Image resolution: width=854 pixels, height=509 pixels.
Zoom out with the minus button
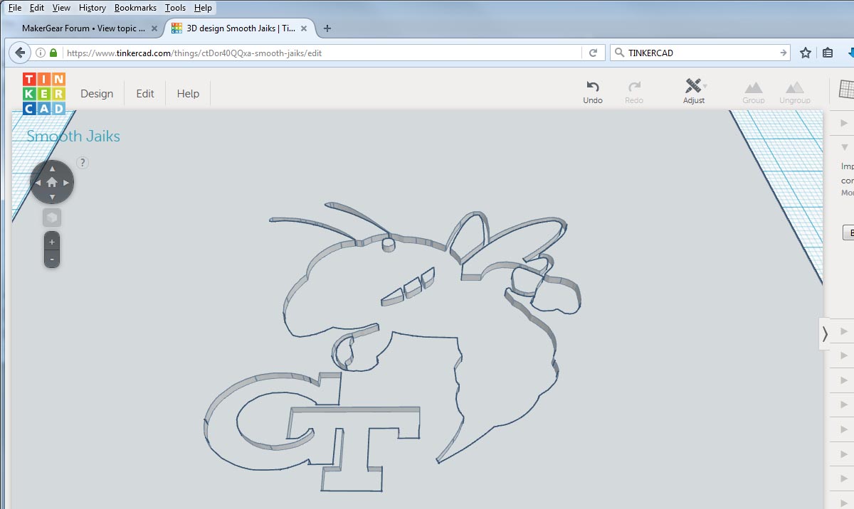(x=51, y=259)
